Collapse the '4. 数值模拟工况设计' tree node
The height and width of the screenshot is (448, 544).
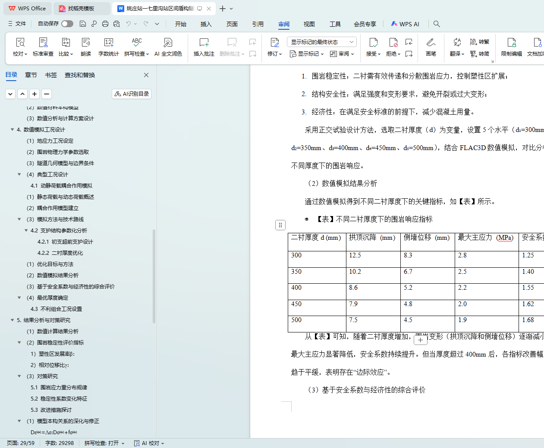[x=12, y=130]
